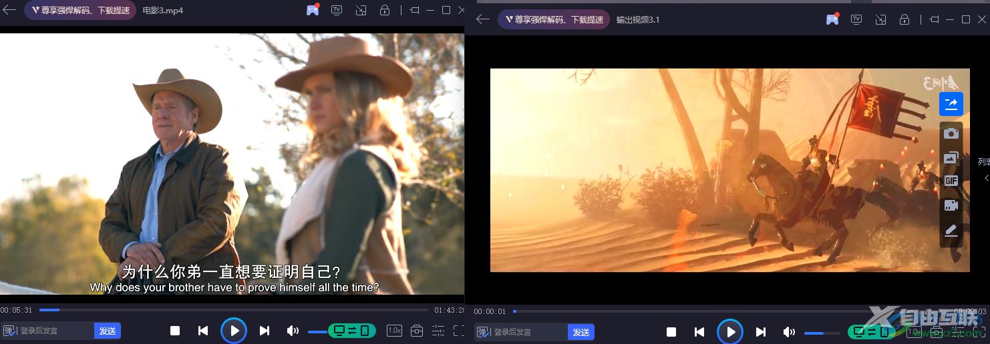Viewport: 990px width, 344px height.
Task: Stop playback in right window
Action: [671, 332]
